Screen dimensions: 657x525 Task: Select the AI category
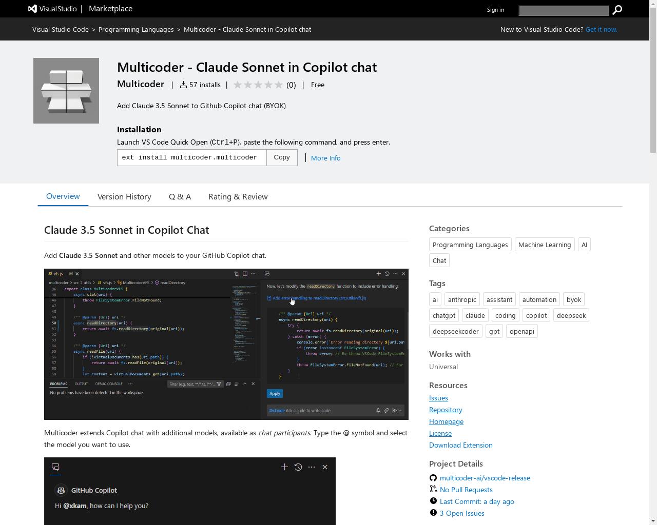(584, 245)
